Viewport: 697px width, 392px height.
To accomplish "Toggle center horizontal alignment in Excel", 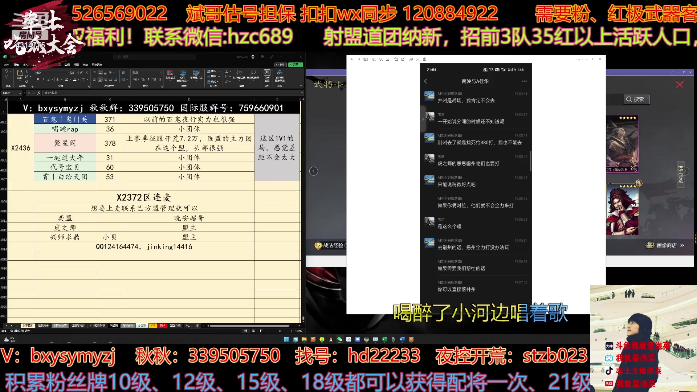I will point(100,79).
